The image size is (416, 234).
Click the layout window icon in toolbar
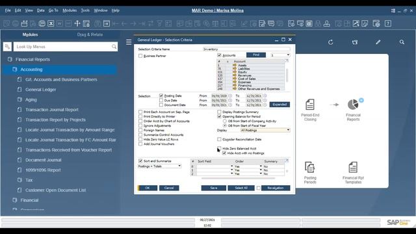(x=86, y=23)
